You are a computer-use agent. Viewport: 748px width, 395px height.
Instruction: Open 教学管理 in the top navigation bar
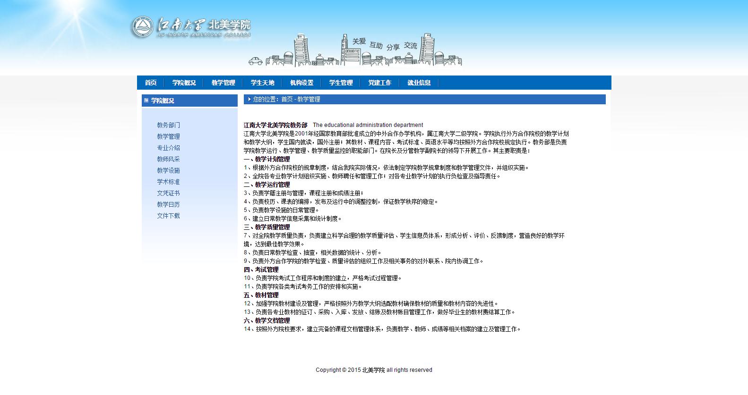click(x=223, y=83)
